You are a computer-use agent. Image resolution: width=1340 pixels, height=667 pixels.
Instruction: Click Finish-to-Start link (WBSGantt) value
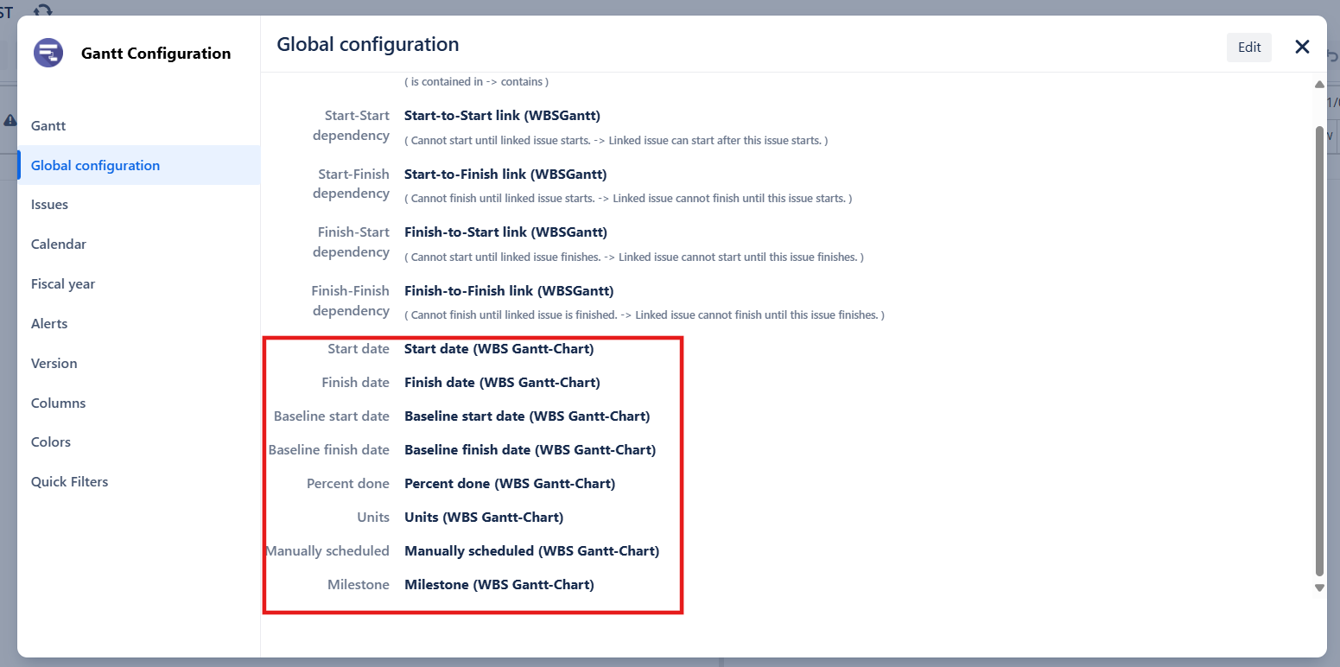tap(505, 232)
